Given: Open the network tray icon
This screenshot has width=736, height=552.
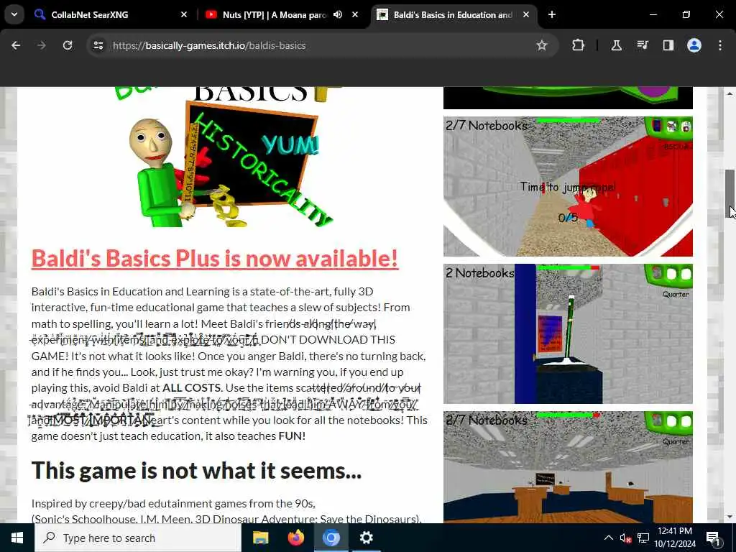Looking at the screenshot, I should click(643, 538).
